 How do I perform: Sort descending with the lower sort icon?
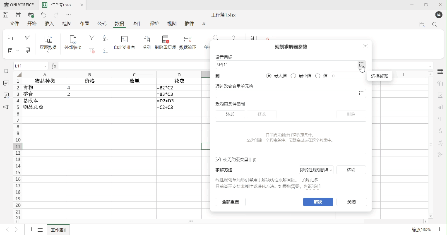[x=106, y=50]
